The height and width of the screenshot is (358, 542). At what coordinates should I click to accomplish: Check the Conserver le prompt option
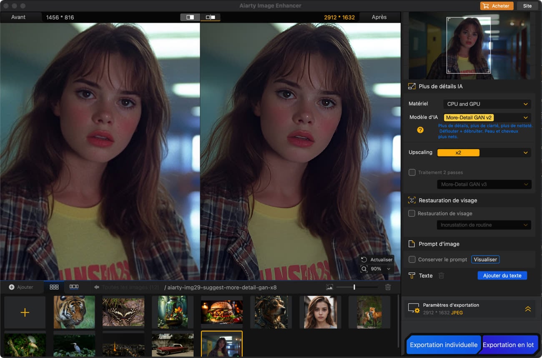point(412,259)
